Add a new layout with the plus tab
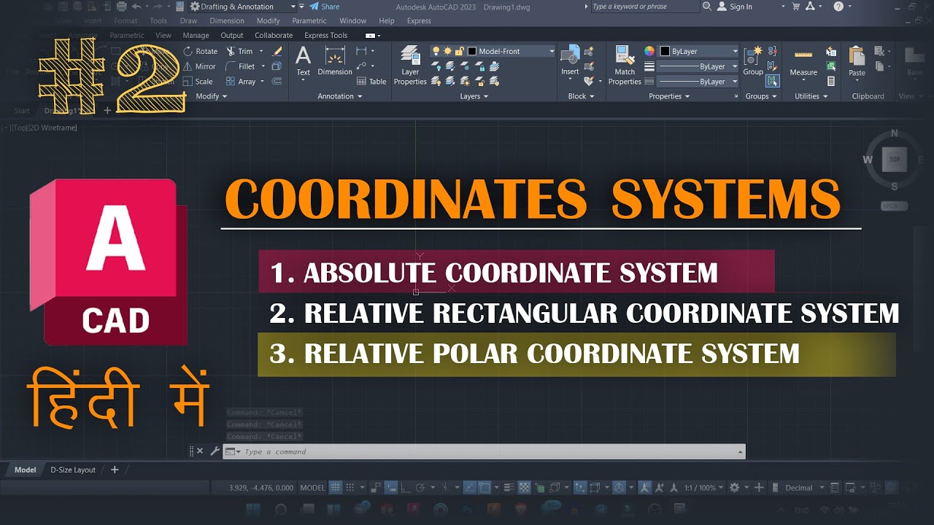The width and height of the screenshot is (934, 525). 115,470
